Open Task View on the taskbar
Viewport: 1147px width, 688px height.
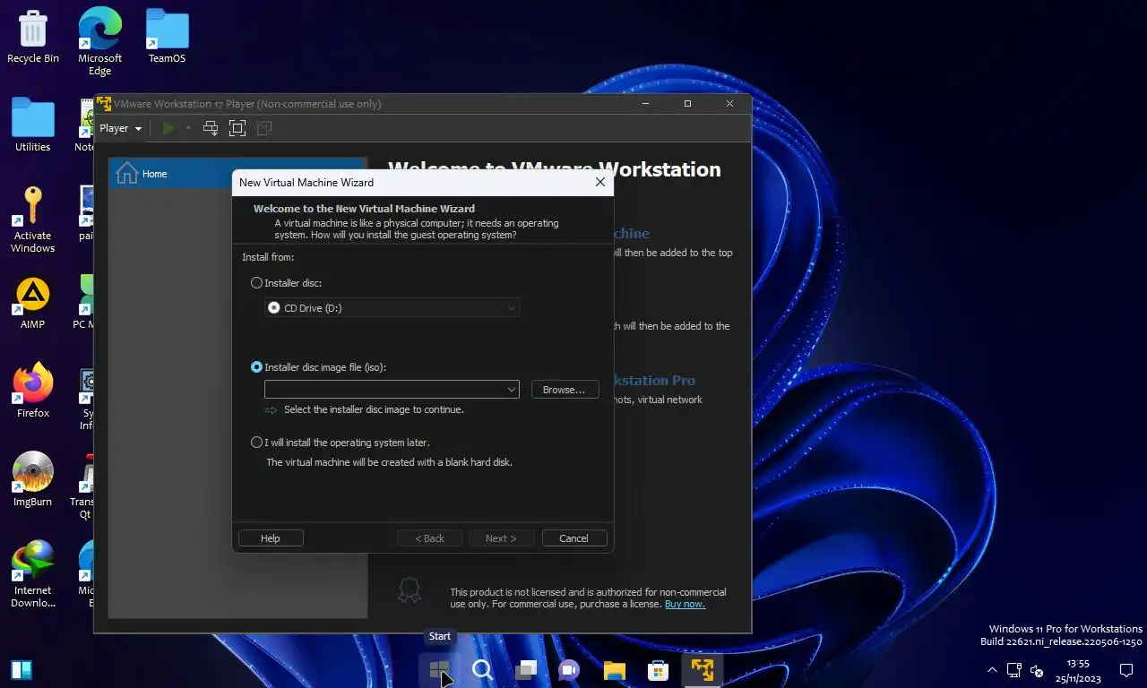526,669
